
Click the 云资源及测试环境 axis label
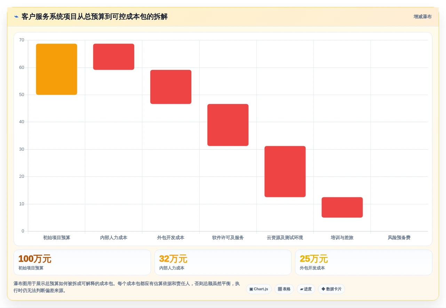coord(285,238)
